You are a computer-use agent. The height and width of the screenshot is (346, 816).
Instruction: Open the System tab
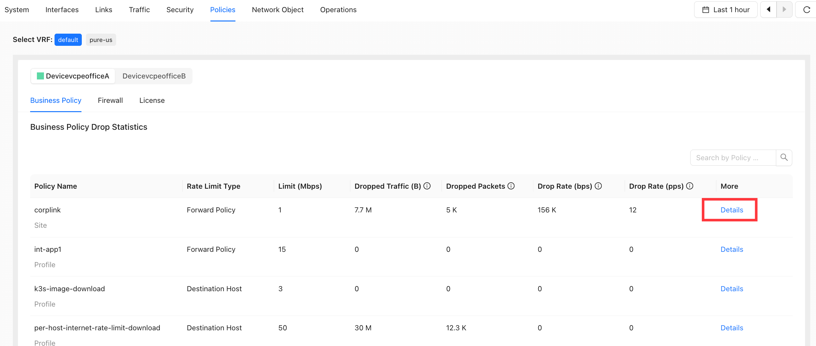(17, 10)
